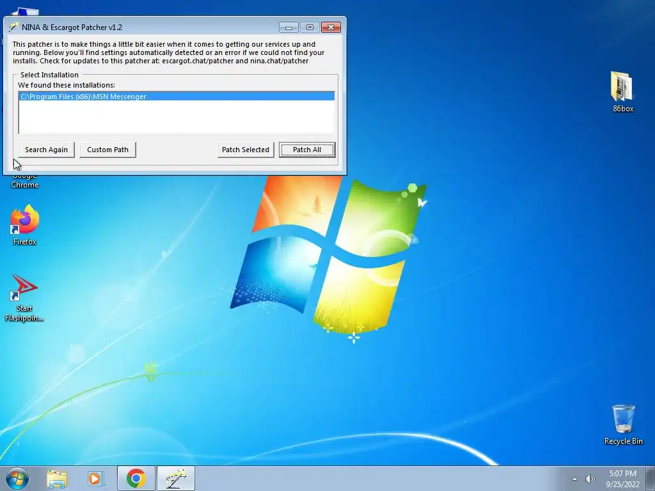This screenshot has width=655, height=491.
Task: Close the NINA & Escargot Patcher window
Action: 331,27
